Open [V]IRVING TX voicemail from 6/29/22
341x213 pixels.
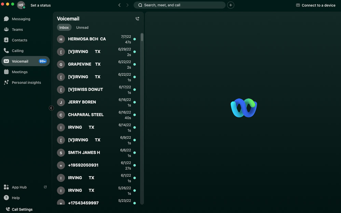[97, 52]
